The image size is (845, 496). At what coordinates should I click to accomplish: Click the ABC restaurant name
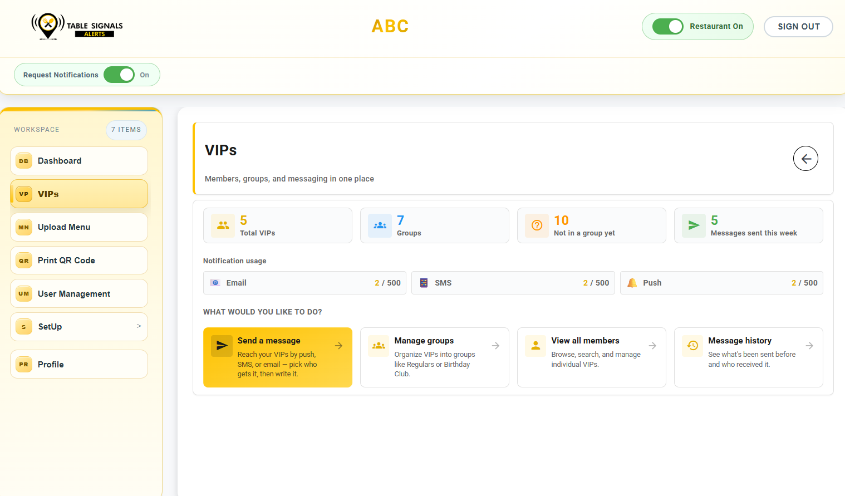(x=390, y=26)
